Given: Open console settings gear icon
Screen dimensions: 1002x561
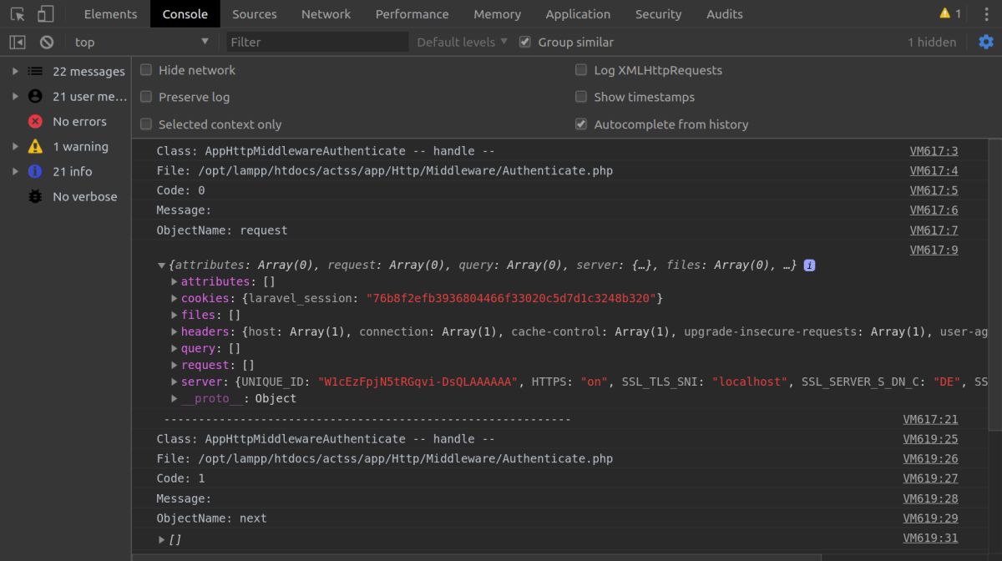Looking at the screenshot, I should click(986, 42).
